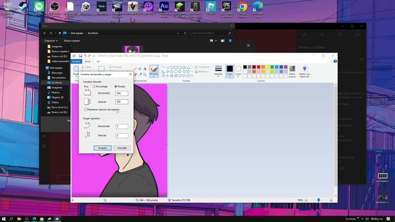Screen dimensions: 395x222
Task: Open the Contorno dropdown
Action: pyautogui.click(x=202, y=67)
